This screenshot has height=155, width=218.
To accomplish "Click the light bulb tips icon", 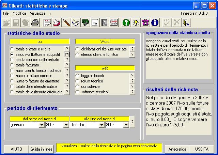I will 136,22.
